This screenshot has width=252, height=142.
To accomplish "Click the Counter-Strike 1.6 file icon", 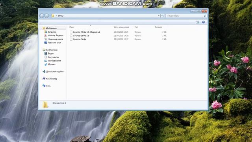I will coord(71,35).
